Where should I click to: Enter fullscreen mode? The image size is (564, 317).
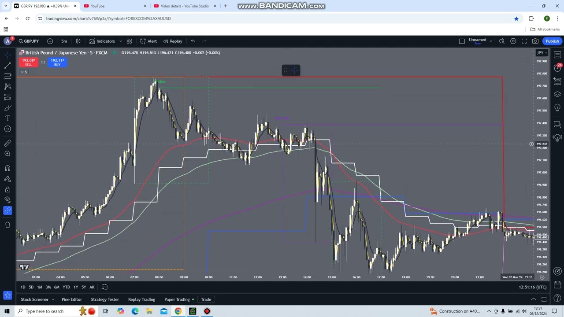pyautogui.click(x=524, y=41)
